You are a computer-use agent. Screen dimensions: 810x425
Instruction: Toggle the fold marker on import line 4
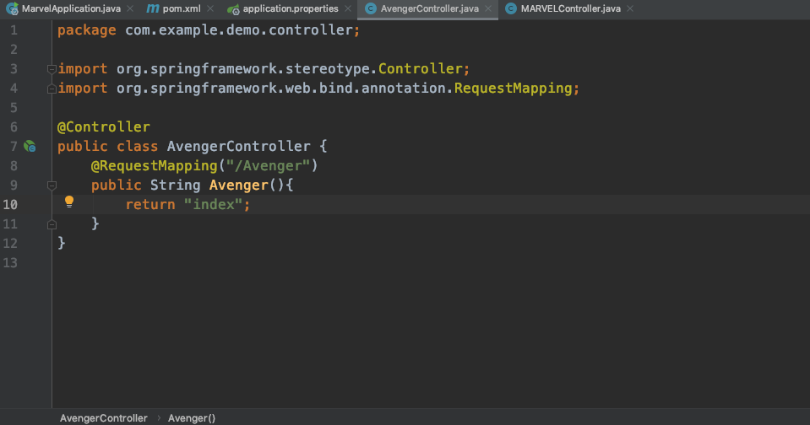pos(52,89)
